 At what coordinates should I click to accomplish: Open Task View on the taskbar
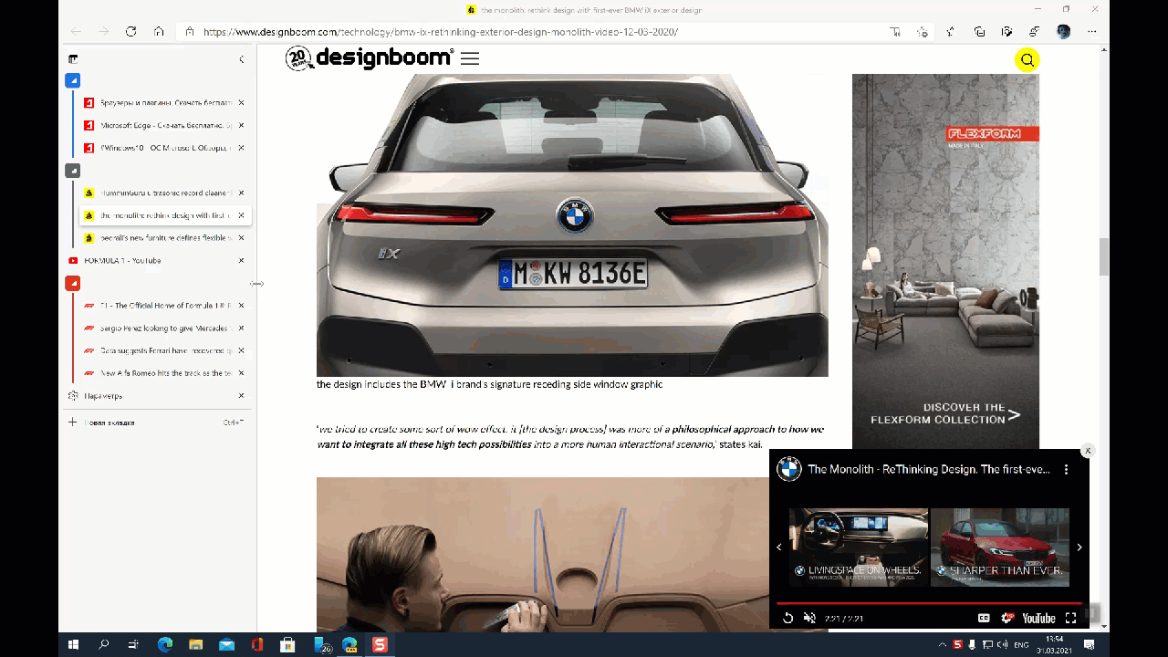[133, 644]
